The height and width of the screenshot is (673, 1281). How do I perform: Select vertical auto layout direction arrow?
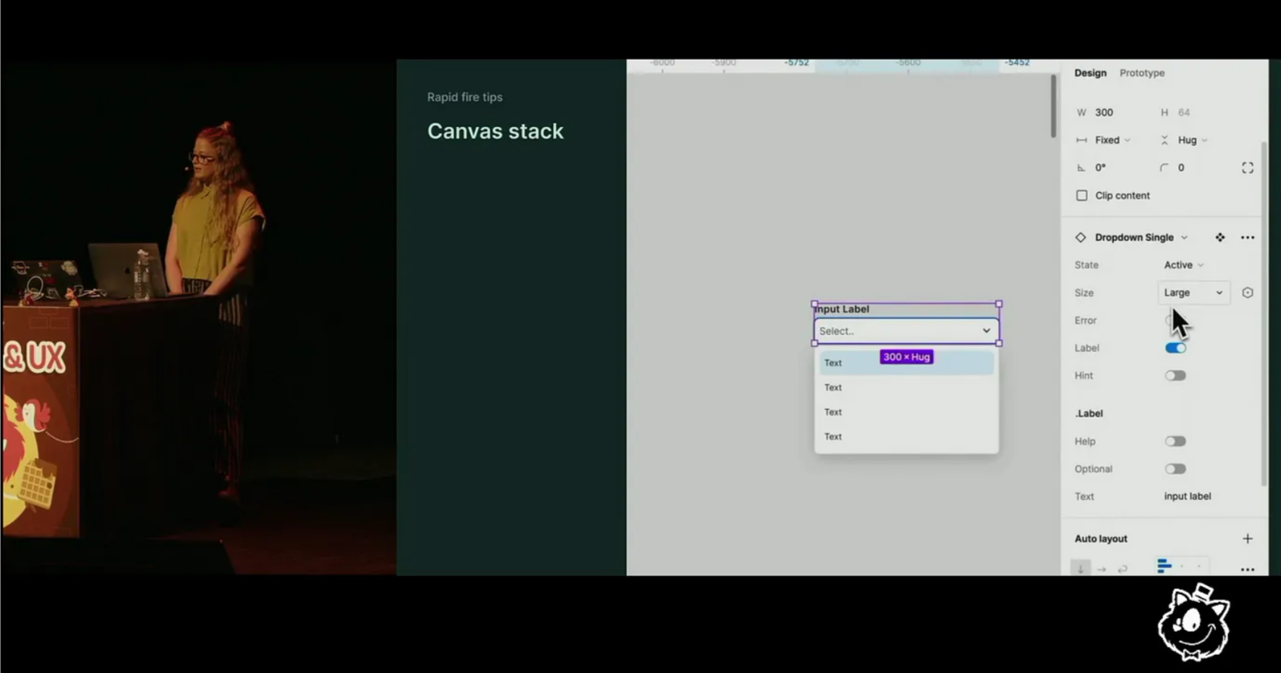pos(1081,568)
